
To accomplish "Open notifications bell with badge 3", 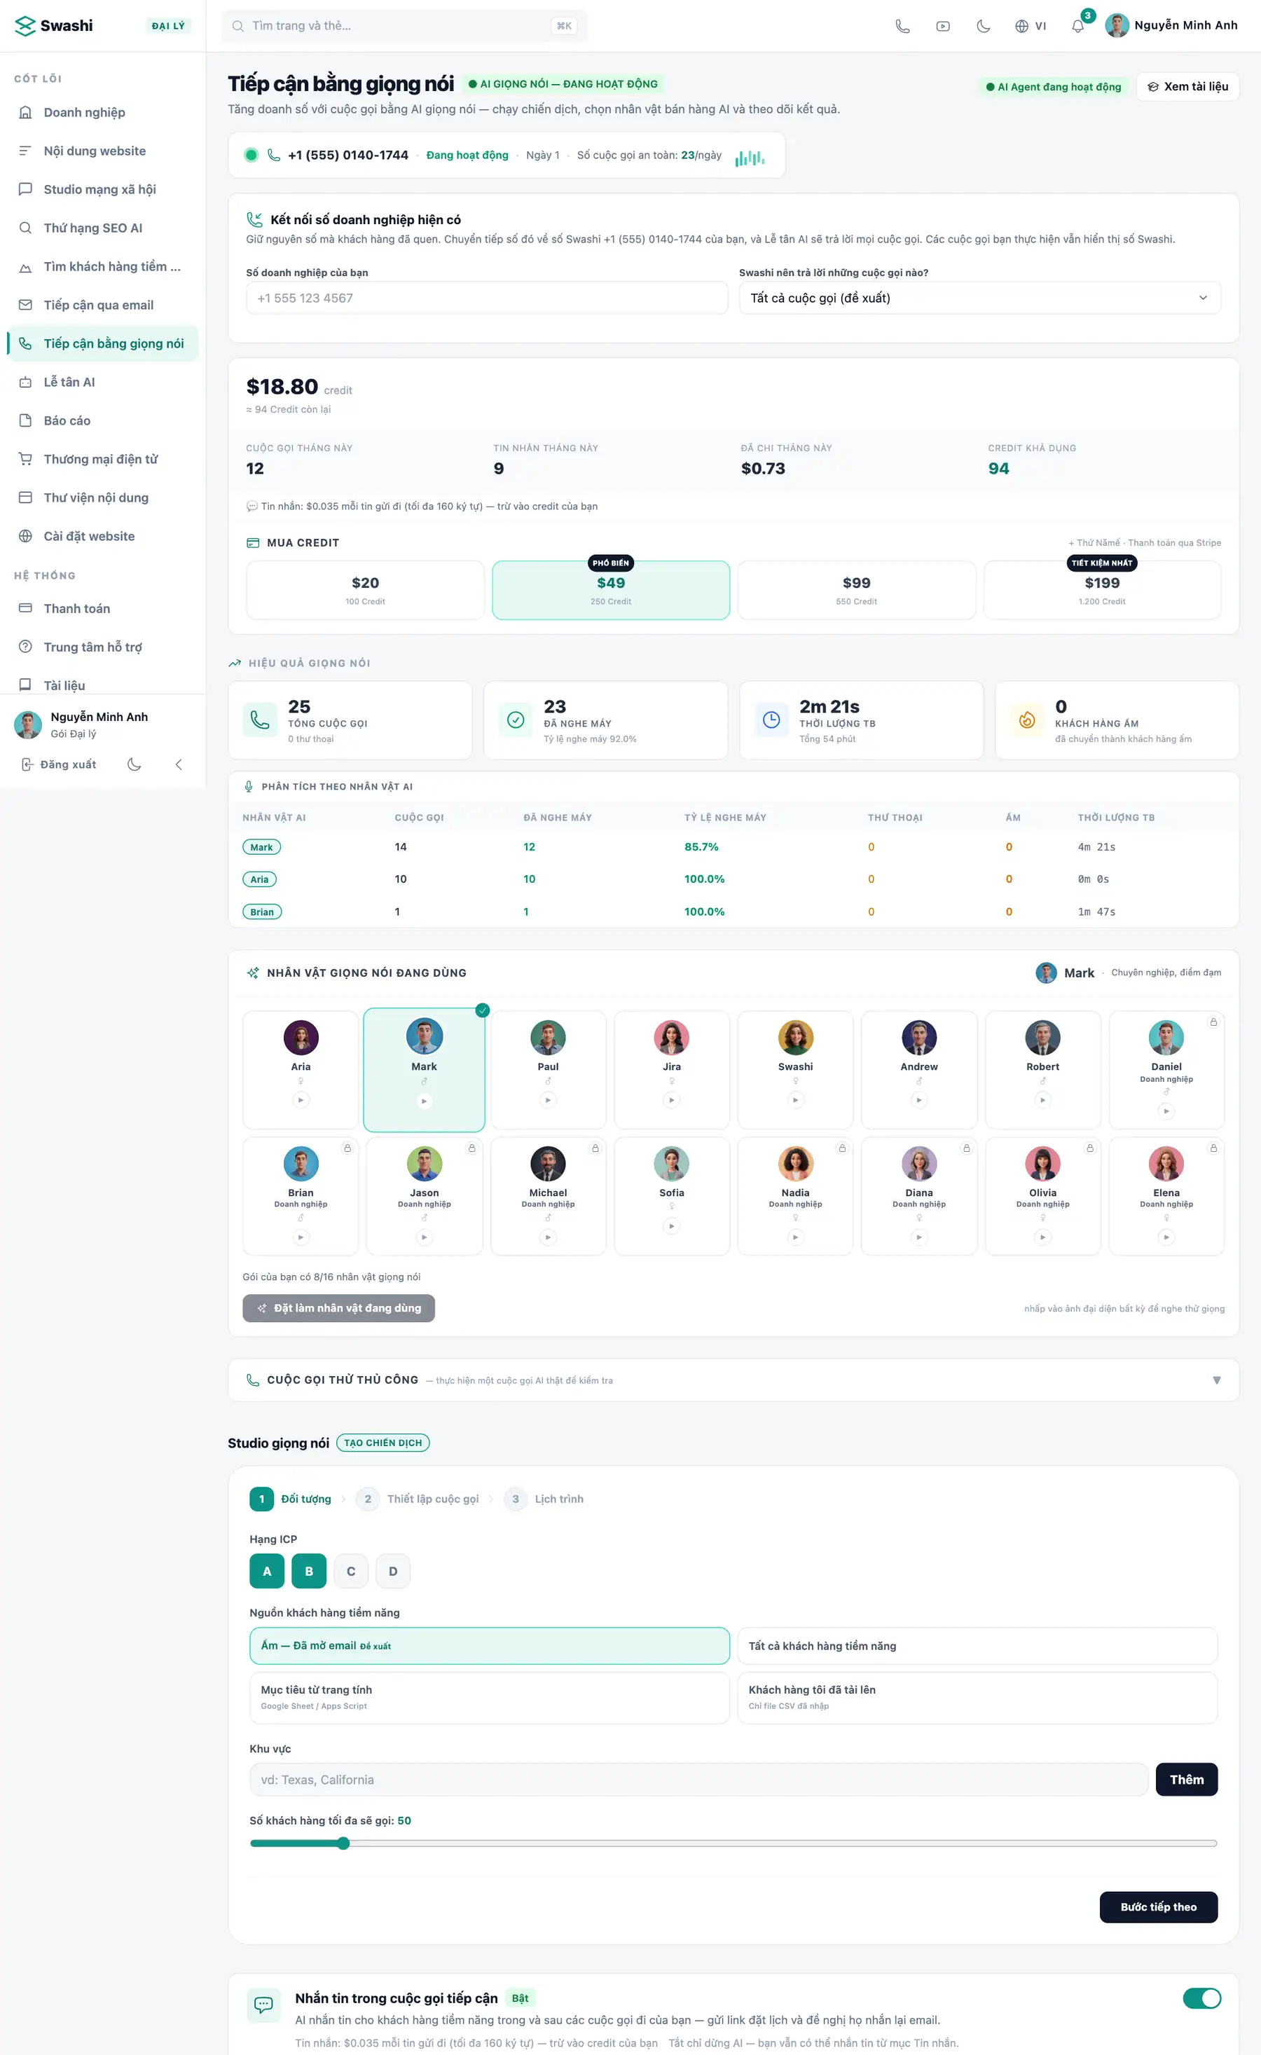I will (1078, 26).
